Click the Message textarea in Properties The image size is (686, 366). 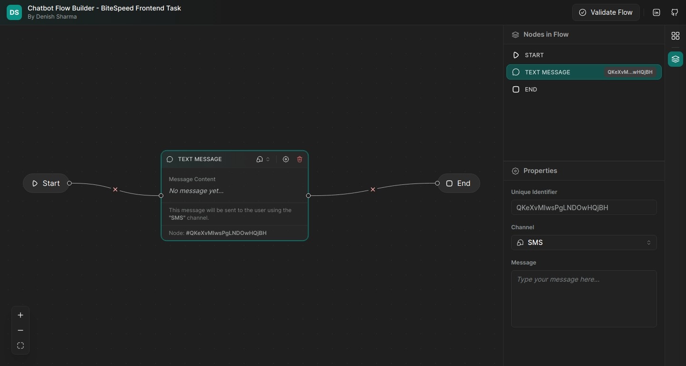click(x=584, y=299)
